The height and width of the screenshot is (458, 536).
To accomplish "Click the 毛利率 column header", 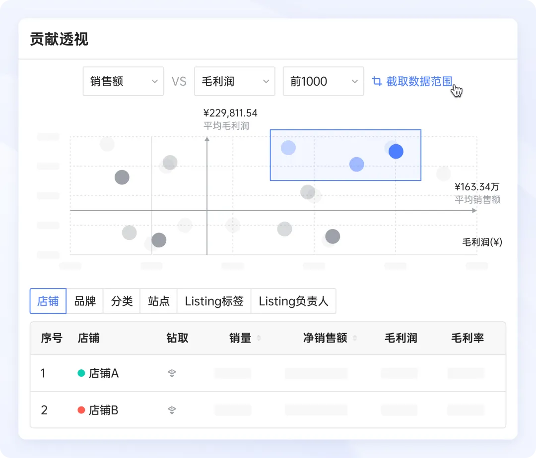I will click(x=468, y=338).
